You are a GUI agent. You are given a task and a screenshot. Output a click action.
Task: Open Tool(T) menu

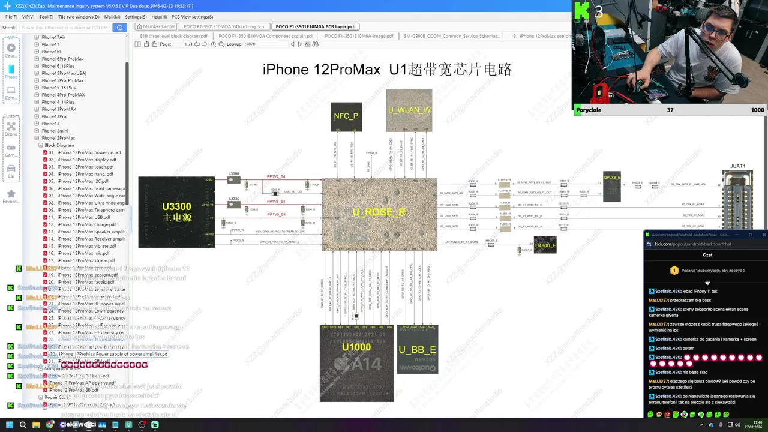[46, 17]
